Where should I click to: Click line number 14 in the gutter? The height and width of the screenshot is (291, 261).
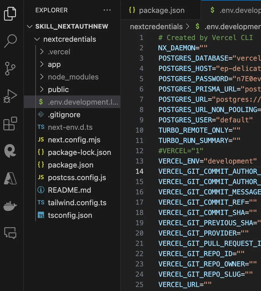140,171
